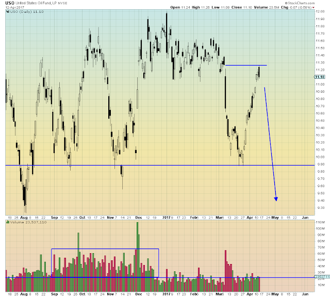Click the green volume spike in late September
The height and width of the screenshot is (297, 330).
[x=78, y=262]
